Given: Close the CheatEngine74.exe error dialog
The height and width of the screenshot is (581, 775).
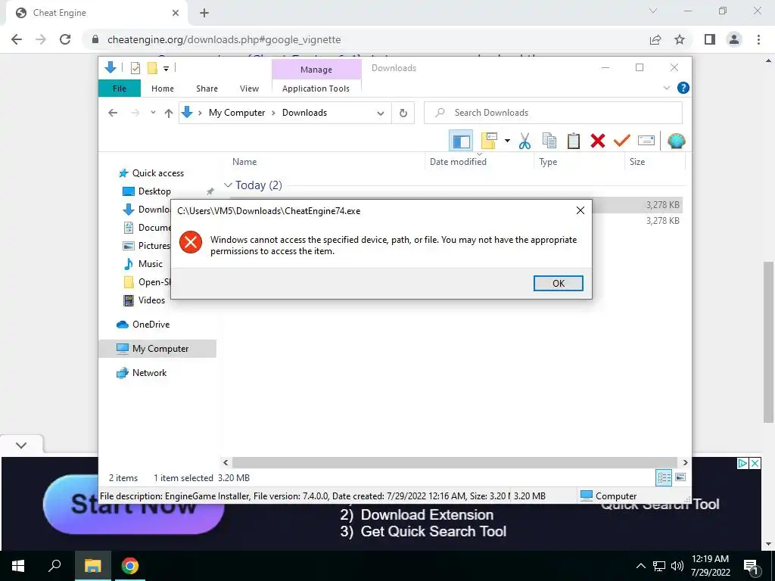Looking at the screenshot, I should [x=580, y=210].
